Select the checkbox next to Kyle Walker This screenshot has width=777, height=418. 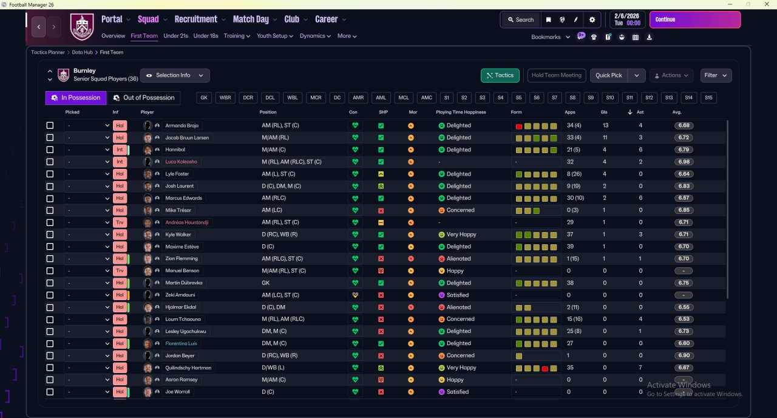click(x=50, y=235)
